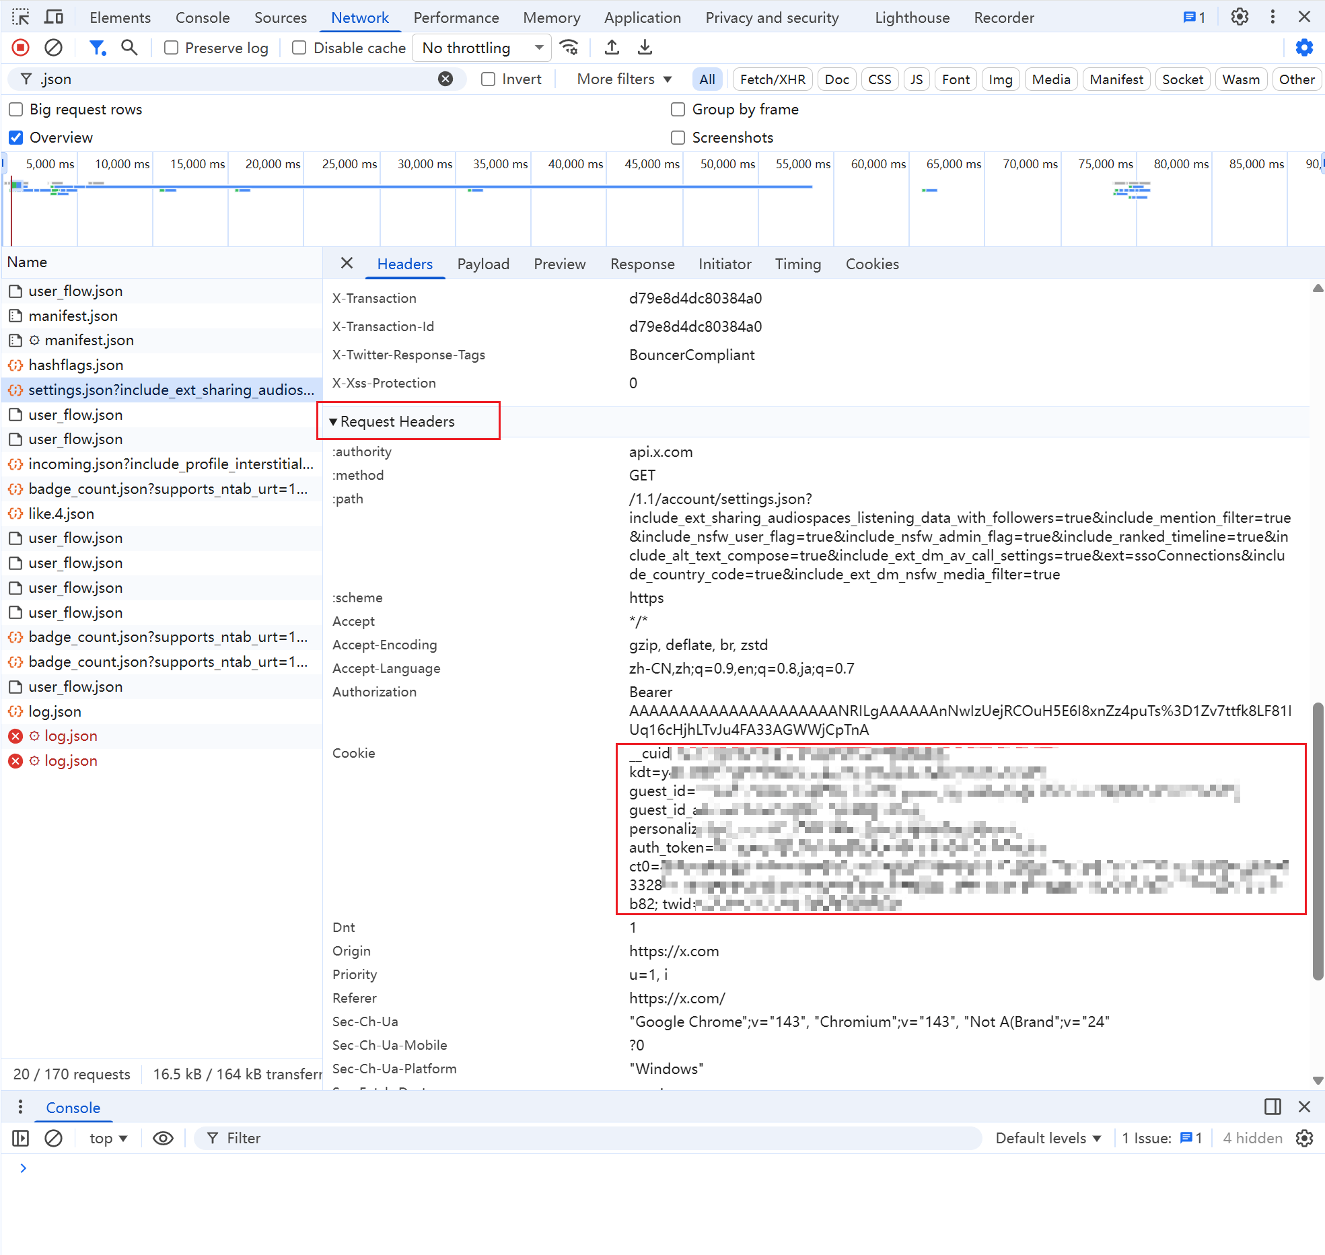This screenshot has height=1255, width=1325.
Task: Uncheck the Overview checkbox
Action: pos(16,137)
